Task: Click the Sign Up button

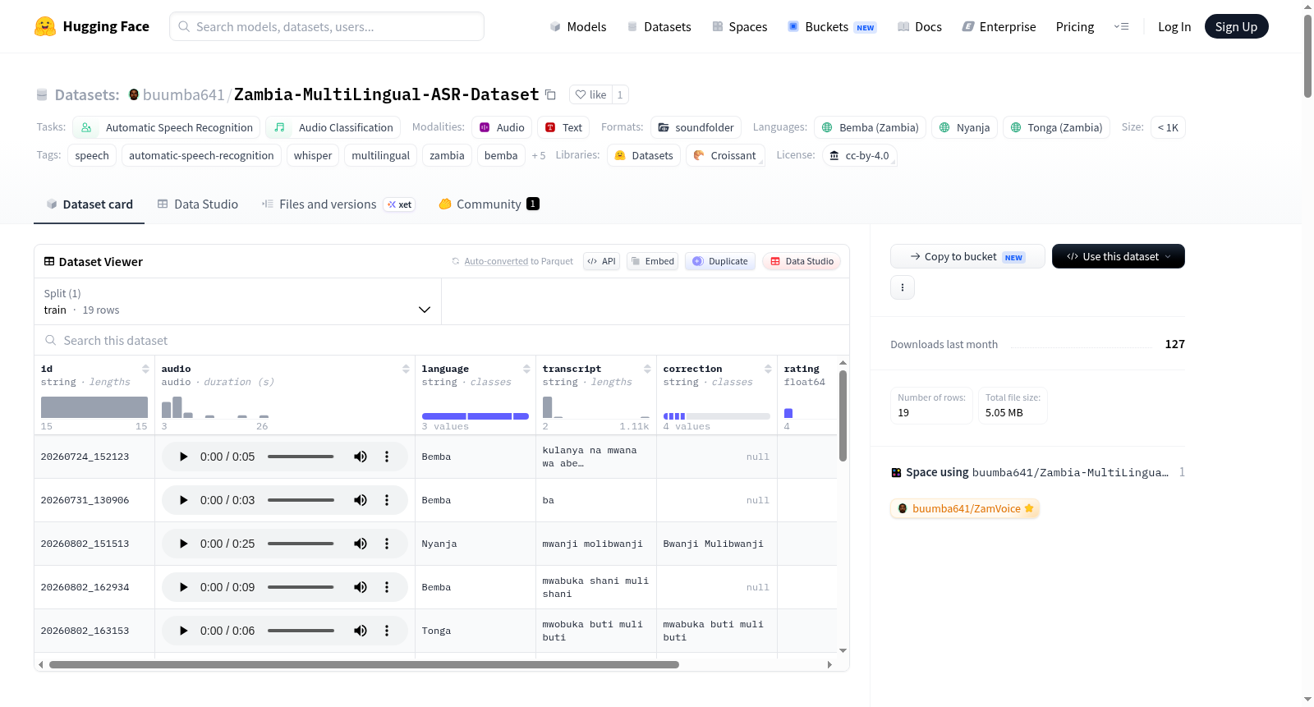Action: click(x=1236, y=26)
